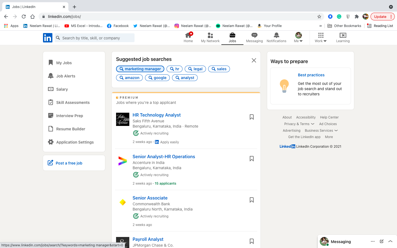Image resolution: width=397 pixels, height=248 pixels.
Task: Expand Business Services footer menu
Action: (x=321, y=131)
